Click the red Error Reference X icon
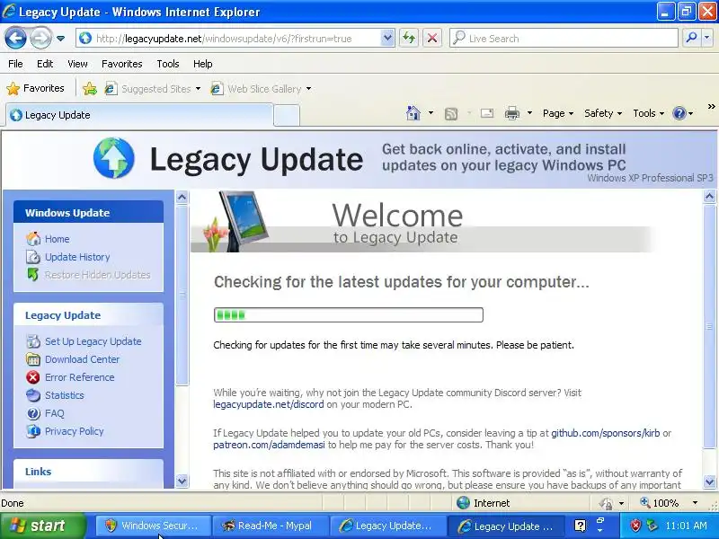This screenshot has width=719, height=539. point(33,377)
